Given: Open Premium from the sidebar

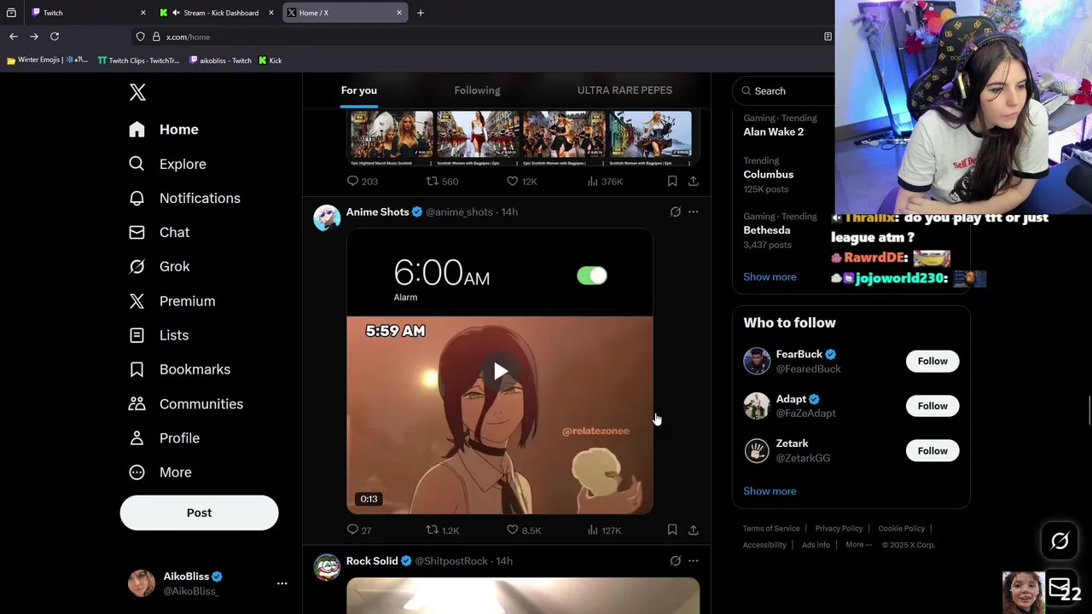Looking at the screenshot, I should click(x=171, y=301).
